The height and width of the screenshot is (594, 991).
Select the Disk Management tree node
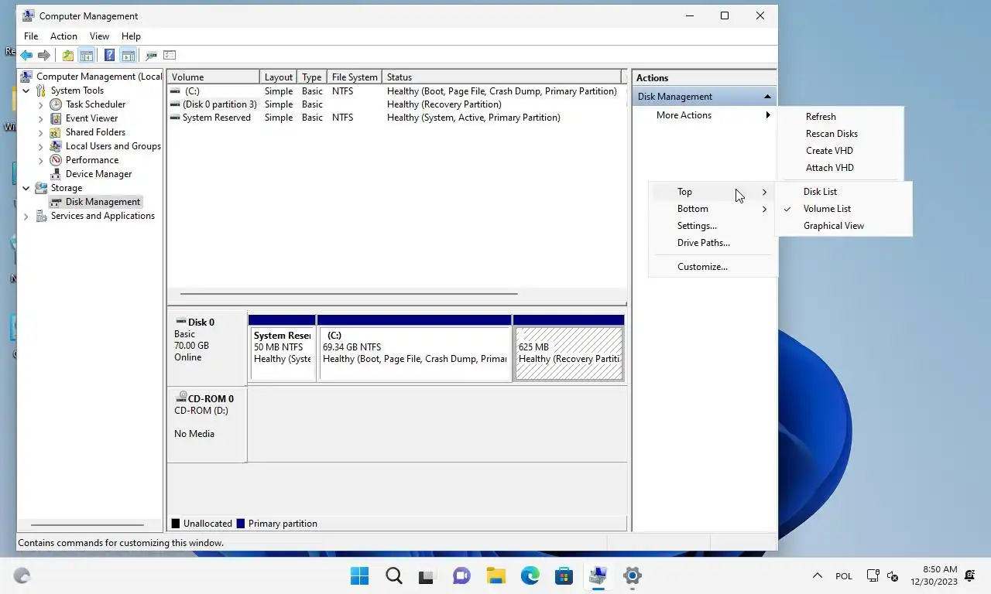pyautogui.click(x=95, y=202)
